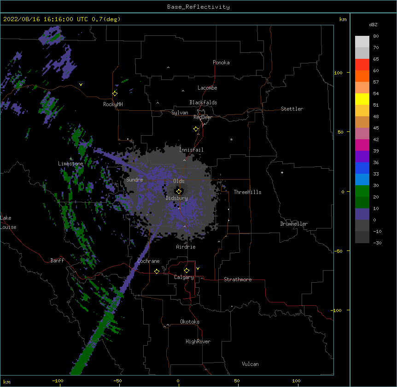Image resolution: width=397 pixels, height=387 pixels.
Task: Click the yellow diamond marker above the Calgary label
Action: 187,271
